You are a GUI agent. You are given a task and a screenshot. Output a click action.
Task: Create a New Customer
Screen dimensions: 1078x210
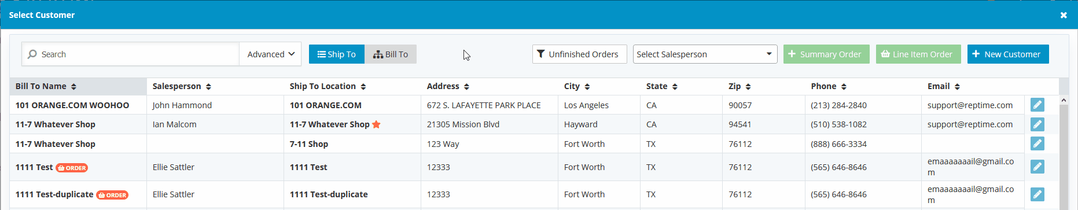pos(1008,54)
